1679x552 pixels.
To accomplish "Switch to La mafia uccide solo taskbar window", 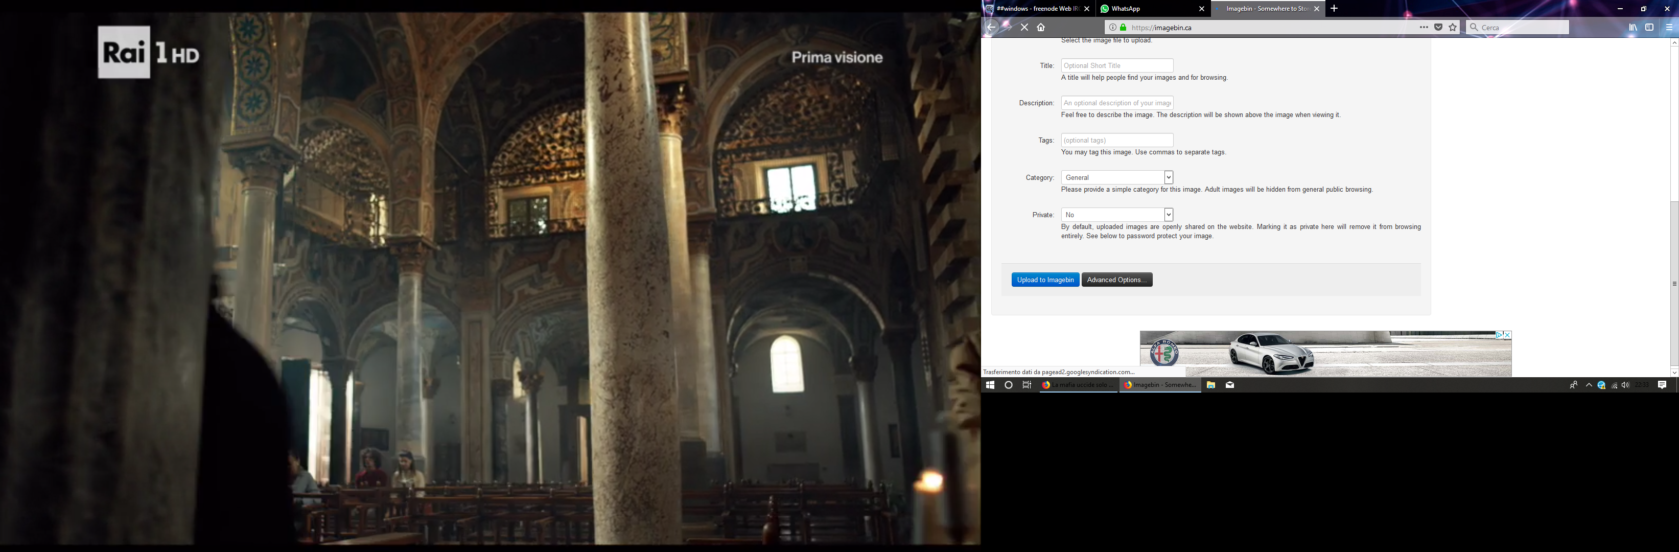I will click(1078, 385).
